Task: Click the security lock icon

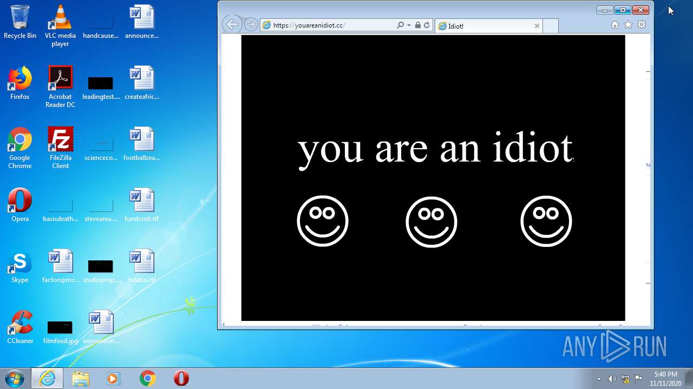Action: pos(418,25)
